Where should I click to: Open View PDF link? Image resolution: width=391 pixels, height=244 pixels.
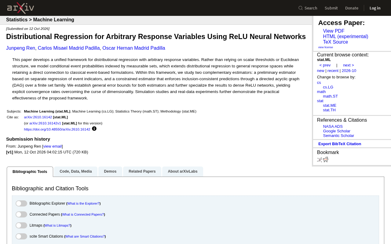point(334,31)
